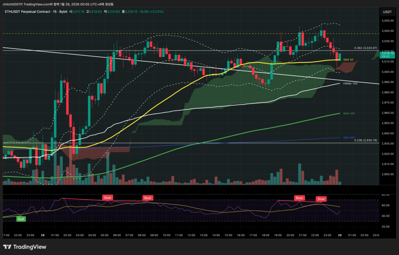Click the yellow SMA 50 line label
Viewport: 399px width, 255px height.
348,60
